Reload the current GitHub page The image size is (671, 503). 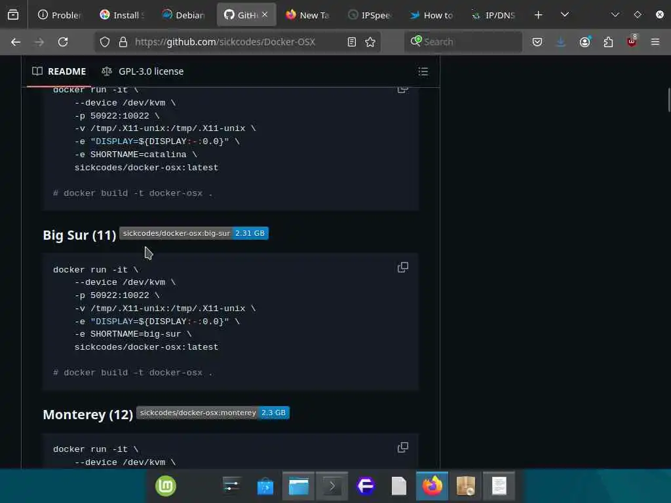click(63, 42)
